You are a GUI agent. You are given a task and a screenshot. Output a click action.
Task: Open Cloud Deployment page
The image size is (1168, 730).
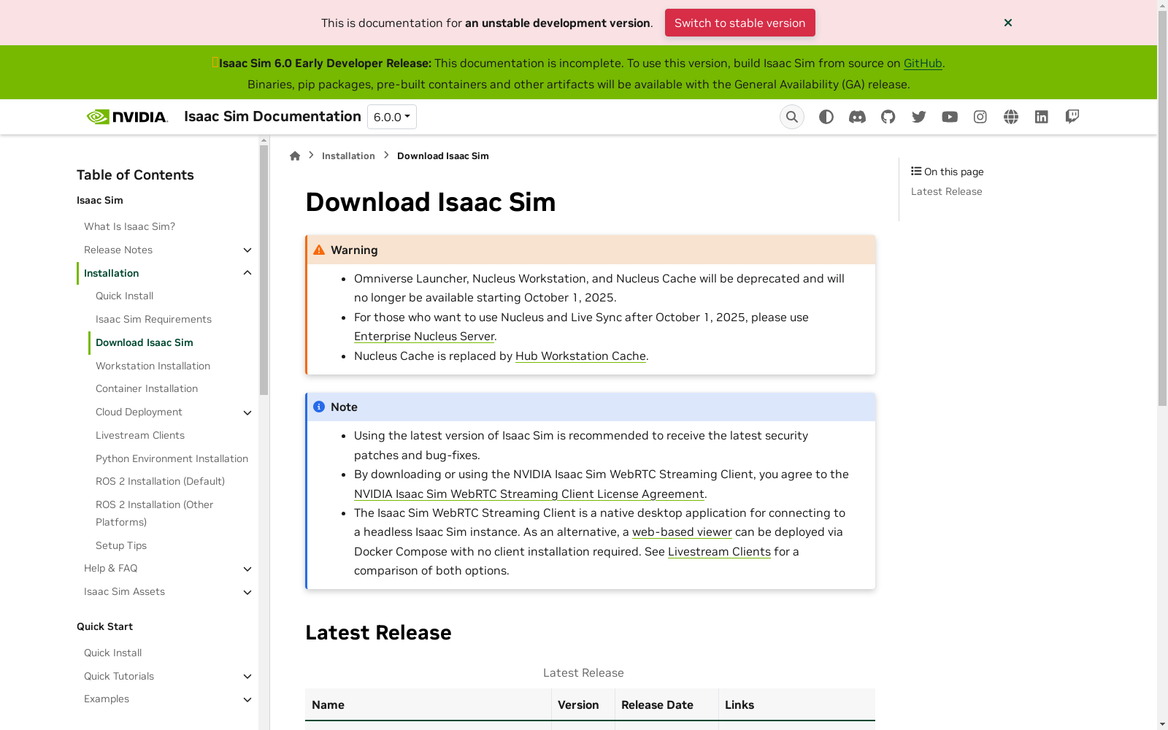coord(139,412)
